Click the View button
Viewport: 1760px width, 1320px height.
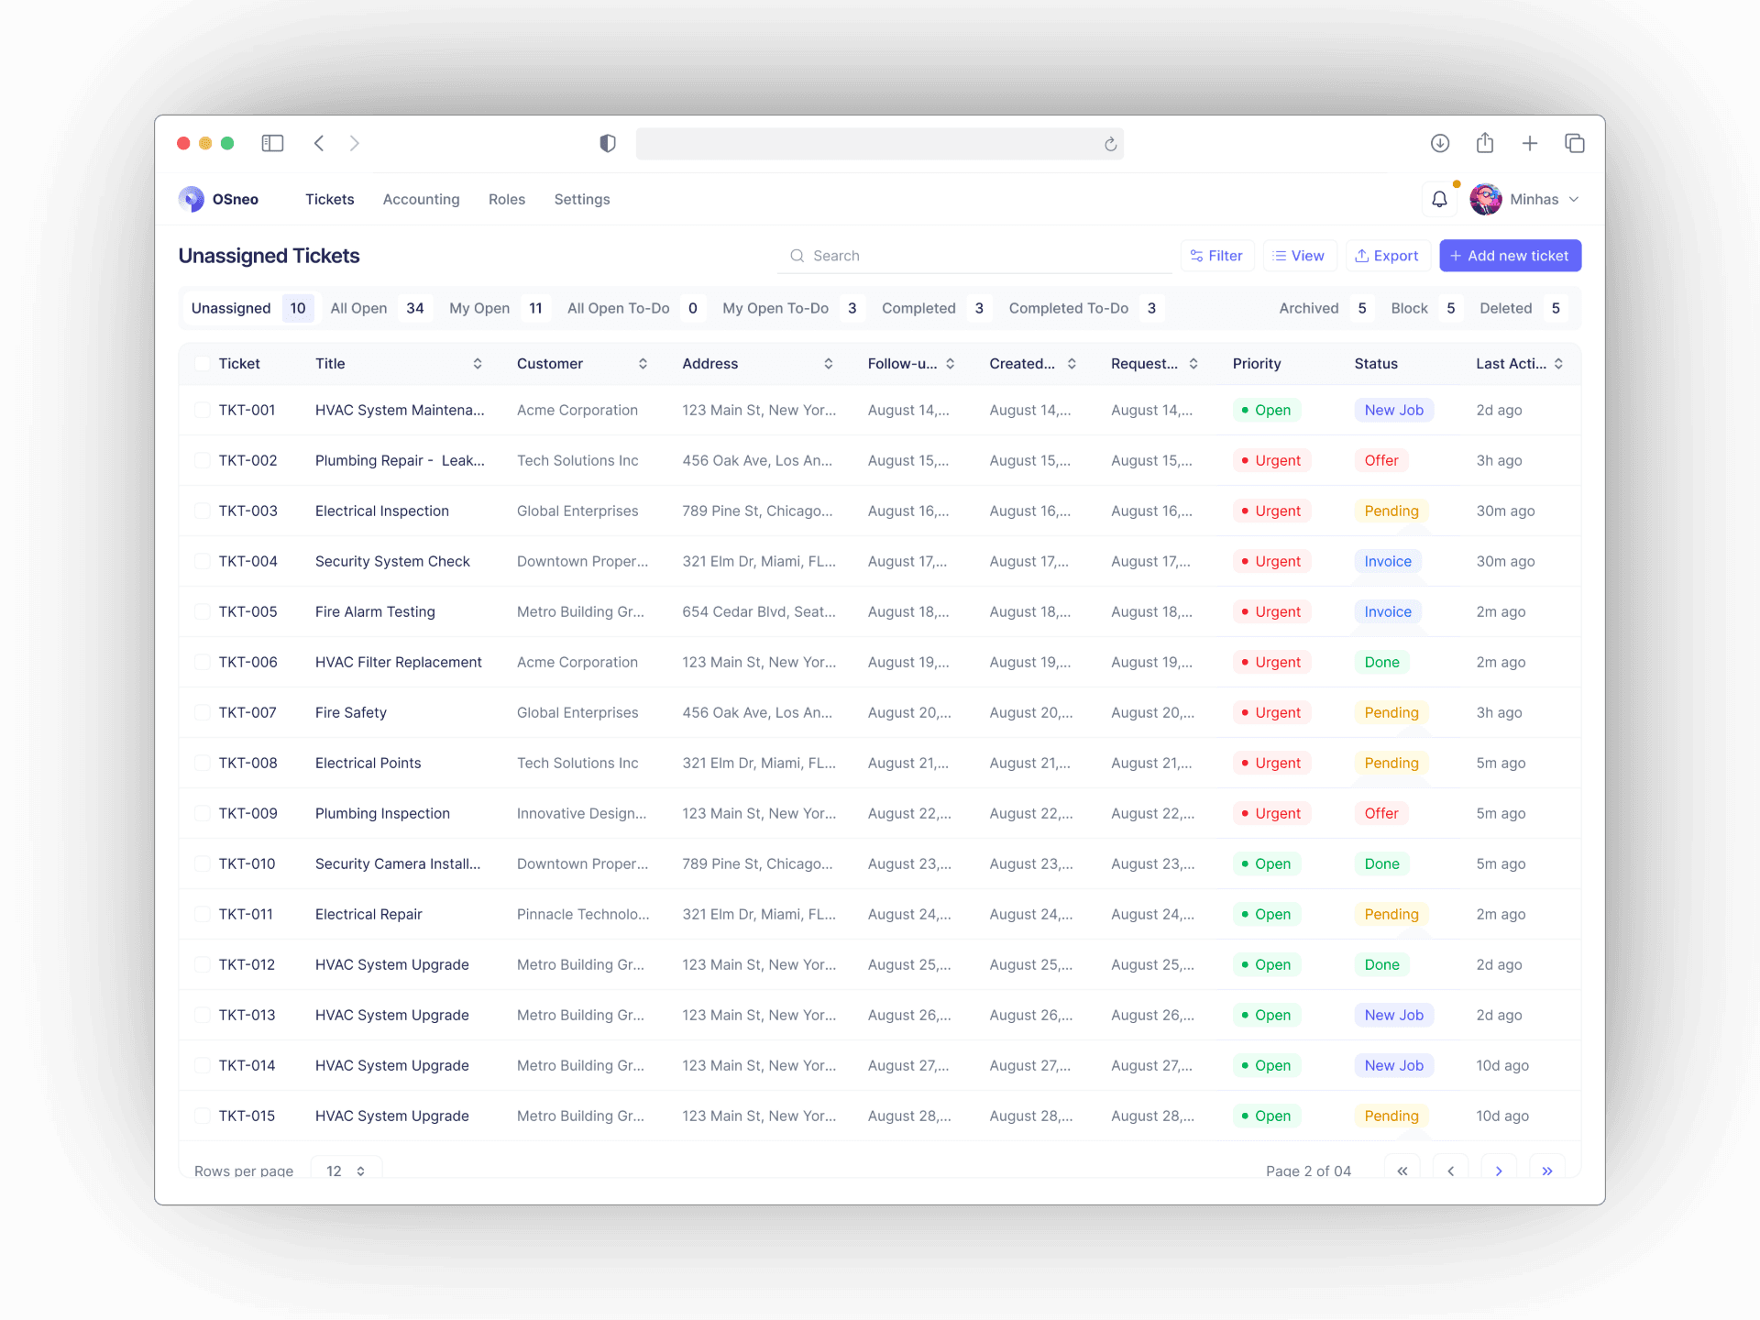[1300, 256]
